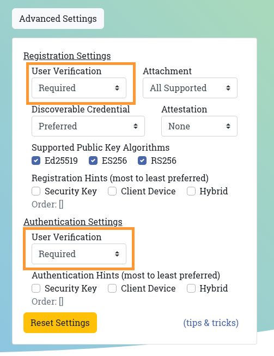This screenshot has height=356, width=274.
Task: Enable Security Key authentication hint
Action: coord(36,288)
